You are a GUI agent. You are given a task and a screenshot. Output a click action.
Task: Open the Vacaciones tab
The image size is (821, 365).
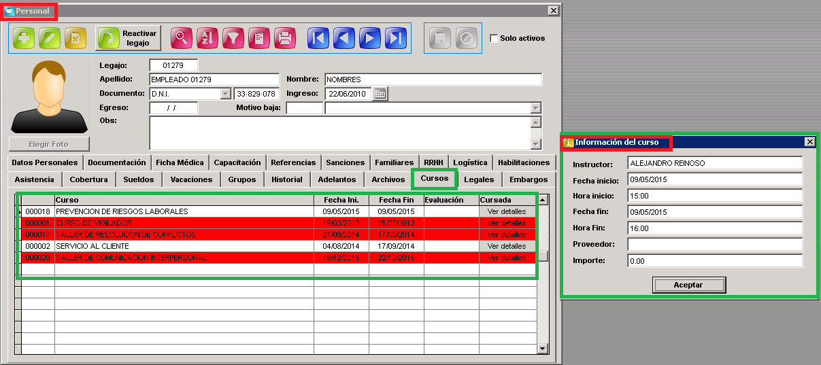click(192, 179)
